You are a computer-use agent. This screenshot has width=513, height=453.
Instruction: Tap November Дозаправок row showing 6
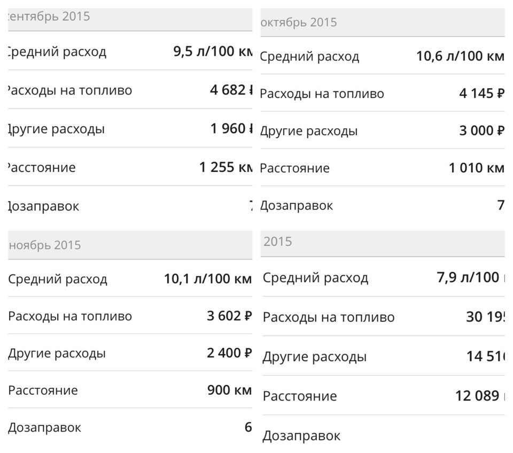pyautogui.click(x=130, y=427)
